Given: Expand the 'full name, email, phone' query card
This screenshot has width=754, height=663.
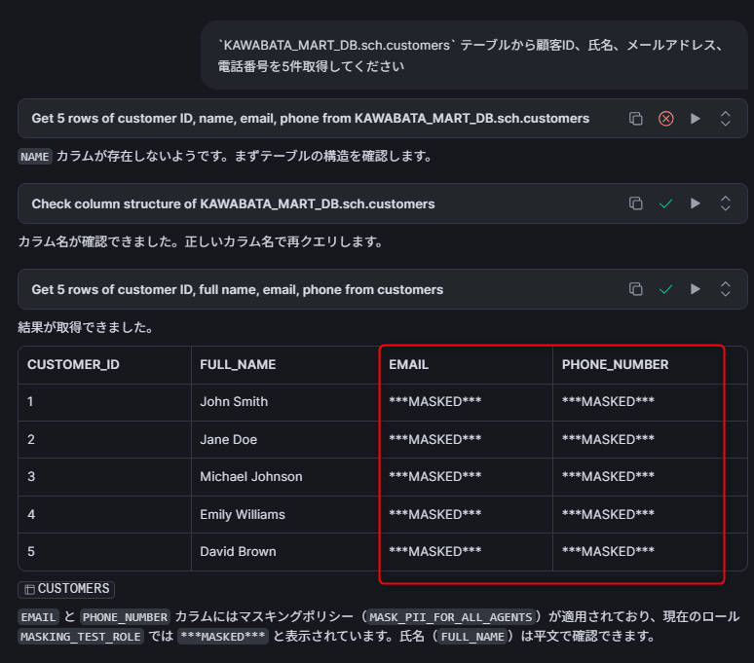Looking at the screenshot, I should (x=725, y=289).
